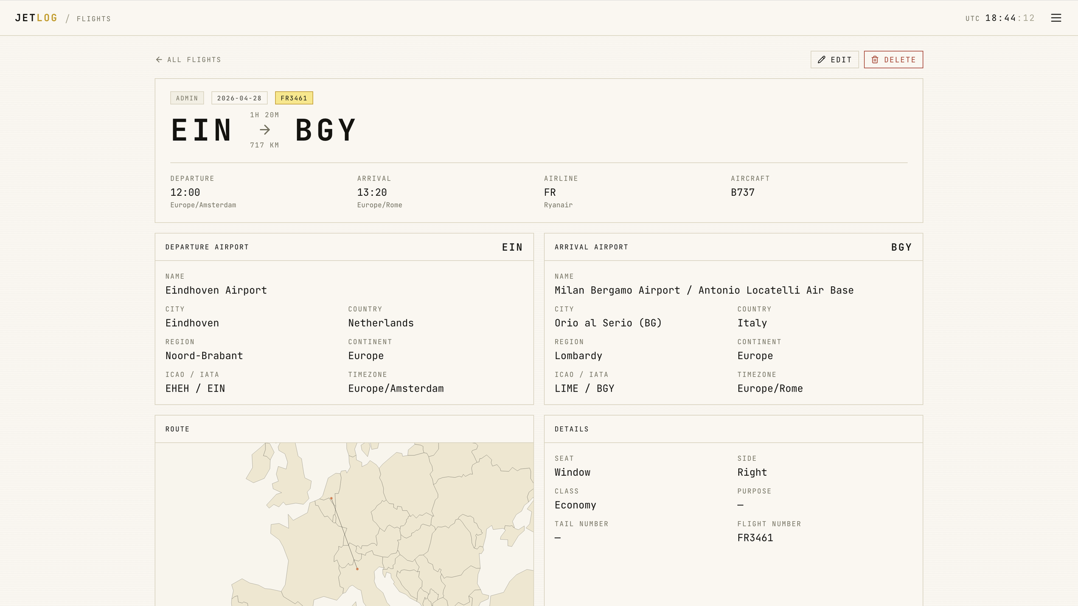Click the Bergamo marker on route map
This screenshot has height=606, width=1078.
point(357,569)
